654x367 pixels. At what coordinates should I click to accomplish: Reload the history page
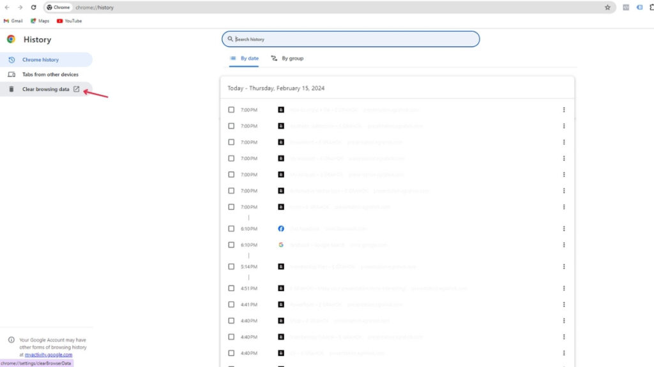point(33,8)
